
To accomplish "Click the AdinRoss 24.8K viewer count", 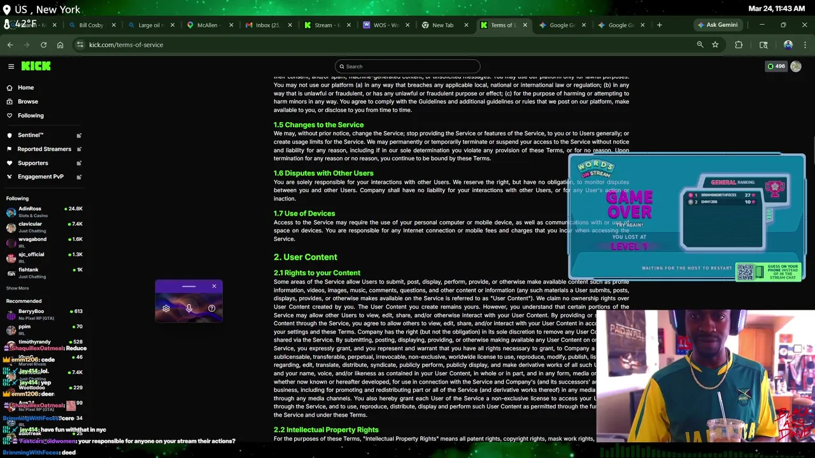I will (x=74, y=209).
